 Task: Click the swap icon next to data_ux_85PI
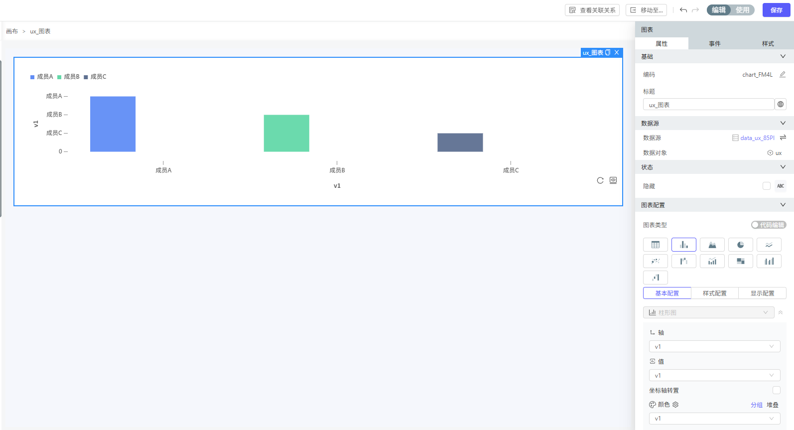pyautogui.click(x=783, y=138)
